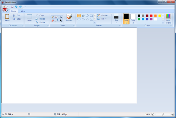
Task: Open the Size dropdown
Action: tap(116, 19)
